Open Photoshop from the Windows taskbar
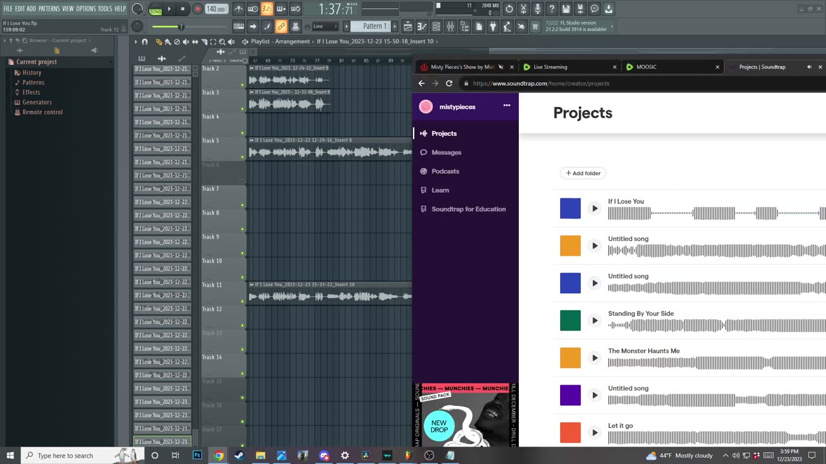The image size is (826, 464). (197, 456)
